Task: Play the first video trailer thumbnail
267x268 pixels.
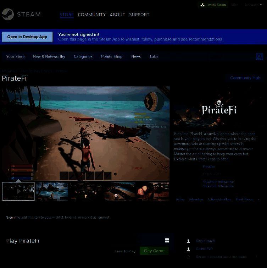Action: [x=18, y=191]
